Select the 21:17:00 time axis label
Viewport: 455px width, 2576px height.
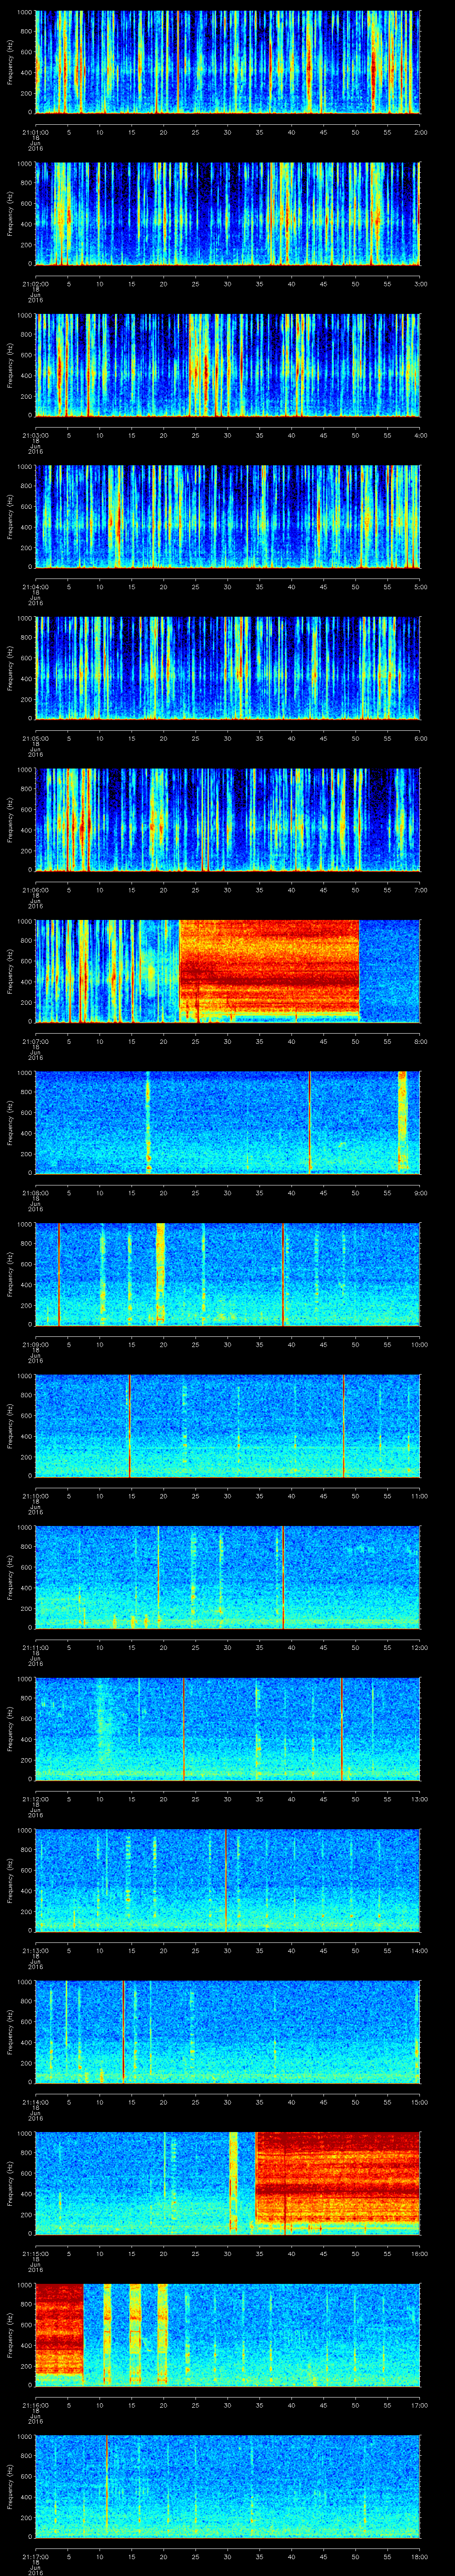click(35, 2556)
